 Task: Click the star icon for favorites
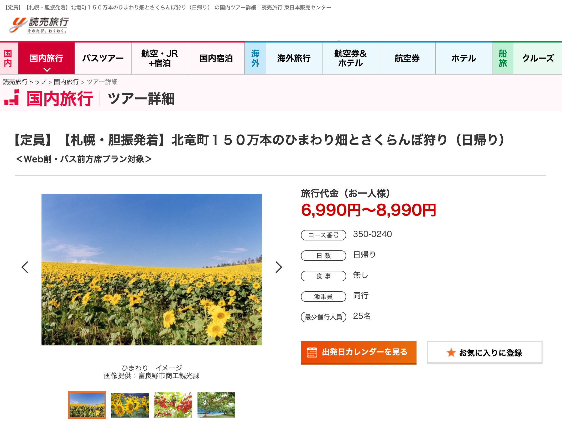coord(452,352)
